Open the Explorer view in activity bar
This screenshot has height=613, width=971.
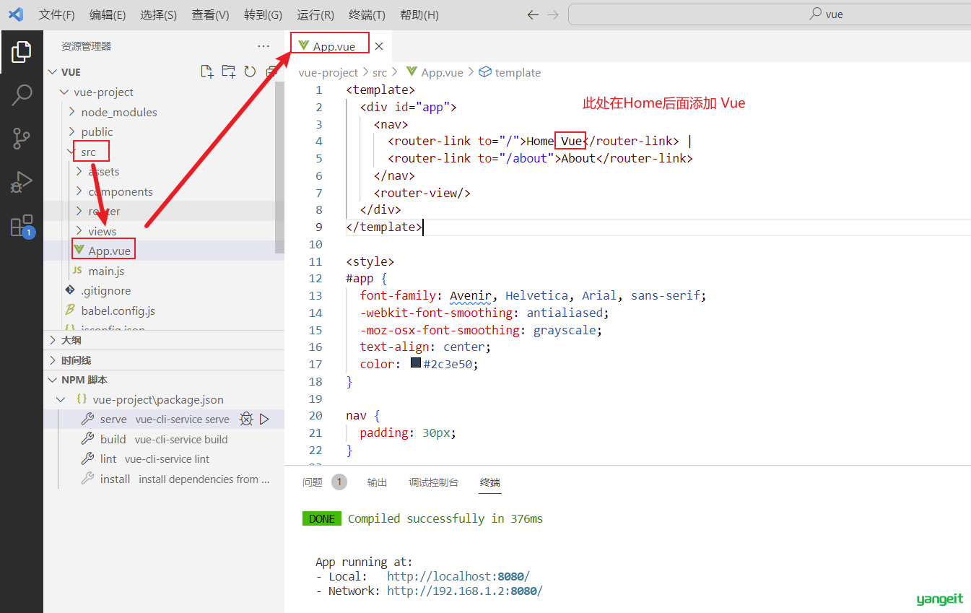[x=22, y=51]
